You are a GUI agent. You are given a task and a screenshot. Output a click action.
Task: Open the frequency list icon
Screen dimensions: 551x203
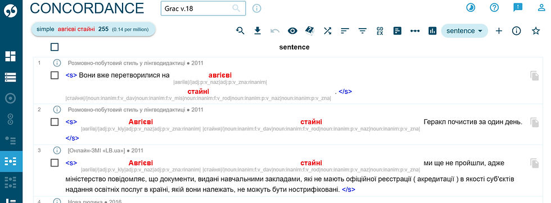click(x=398, y=31)
